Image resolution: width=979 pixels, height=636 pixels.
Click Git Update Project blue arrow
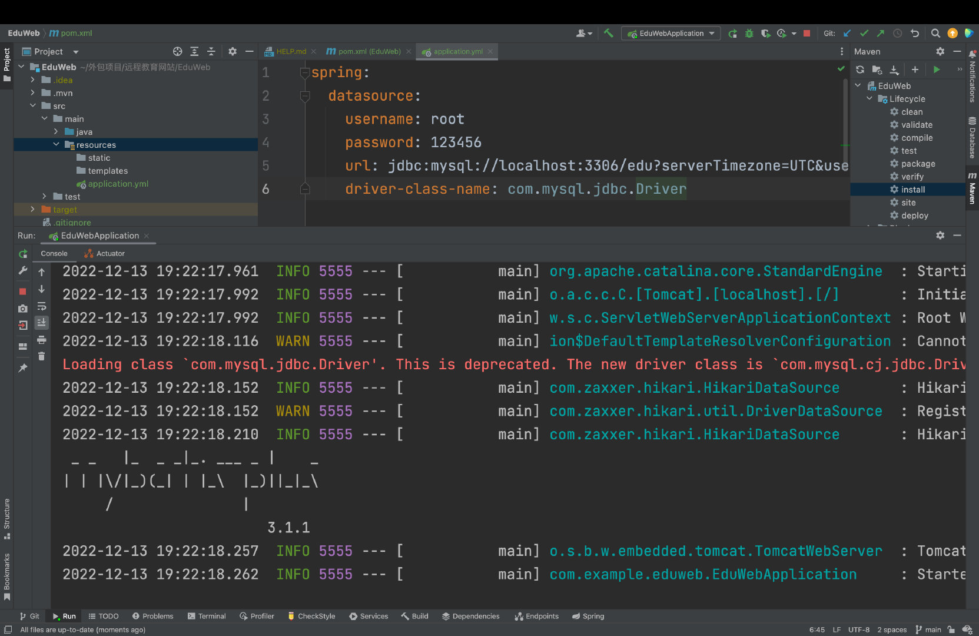click(x=847, y=34)
